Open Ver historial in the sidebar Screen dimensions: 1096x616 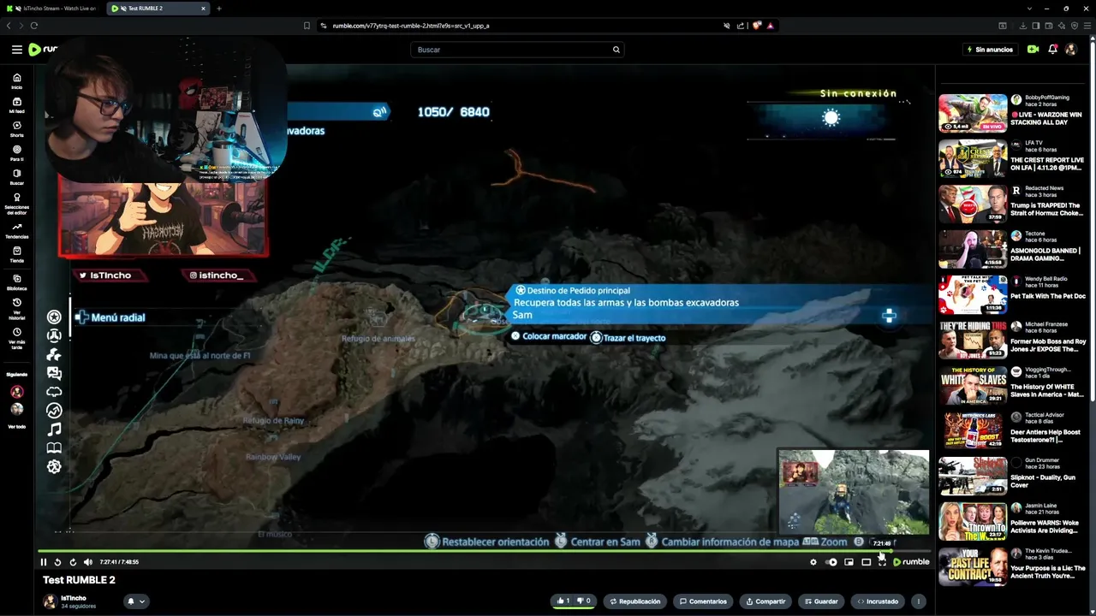point(16,309)
